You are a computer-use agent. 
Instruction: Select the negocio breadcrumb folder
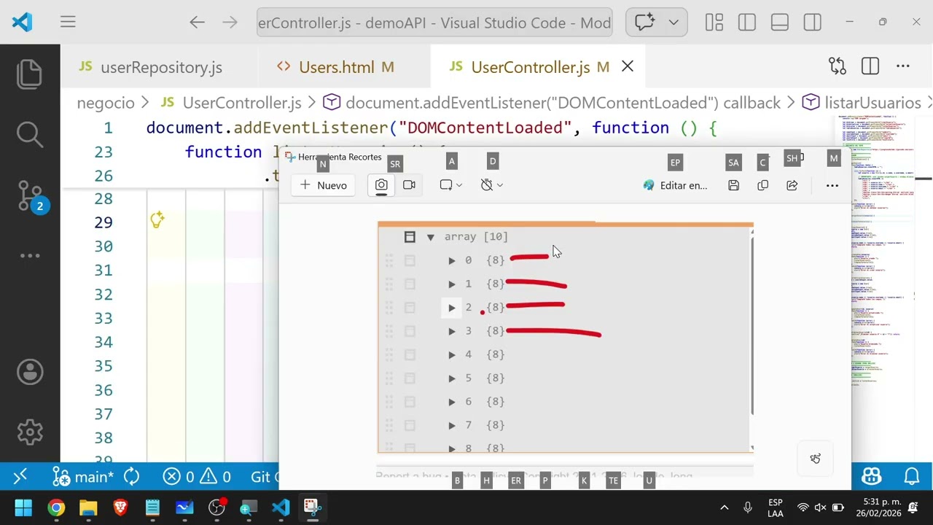(106, 103)
